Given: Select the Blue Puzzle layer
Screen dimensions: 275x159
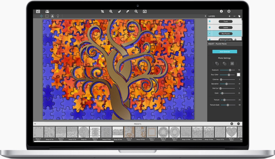Looking at the screenshot, I should click(226, 34).
